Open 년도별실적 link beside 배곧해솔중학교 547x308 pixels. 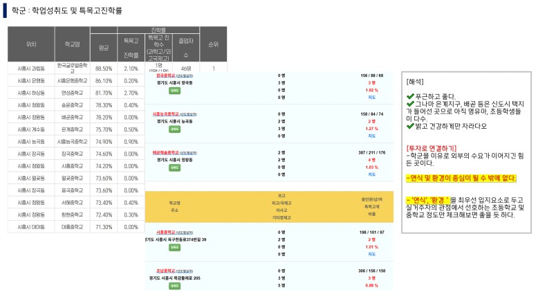pos(188,152)
